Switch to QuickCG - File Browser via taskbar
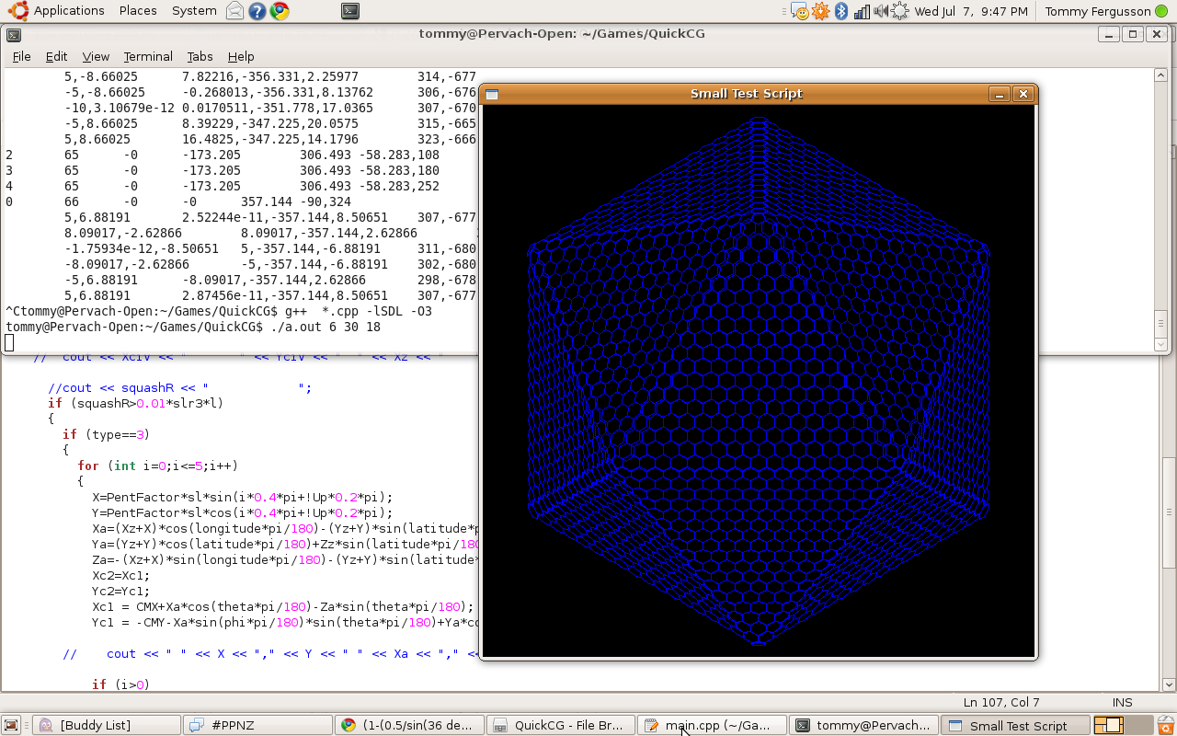Screen dimensions: 1177x736 tap(560, 725)
